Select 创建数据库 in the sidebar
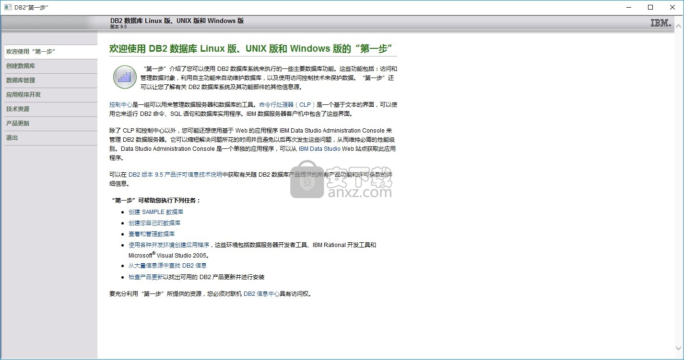Screen dimensions: 684x360 51,66
